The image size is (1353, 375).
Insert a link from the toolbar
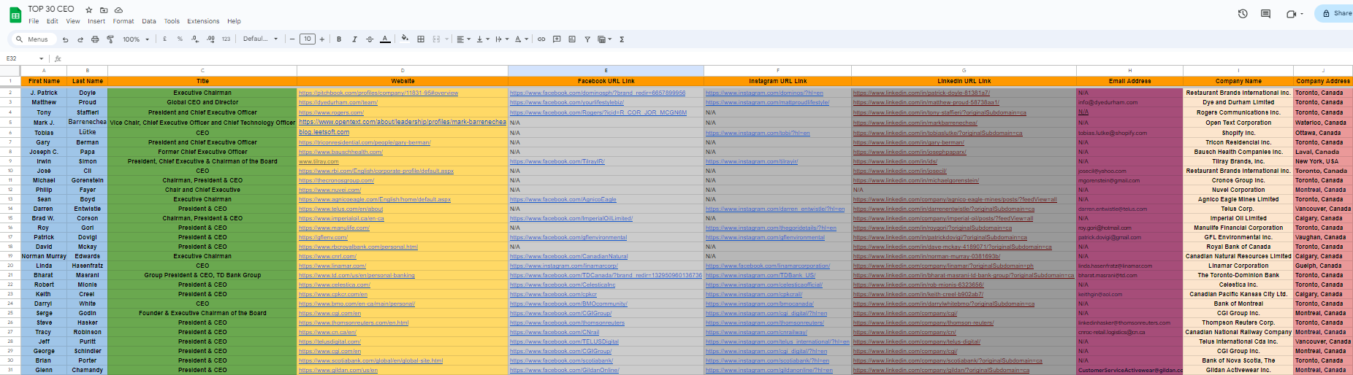click(541, 39)
